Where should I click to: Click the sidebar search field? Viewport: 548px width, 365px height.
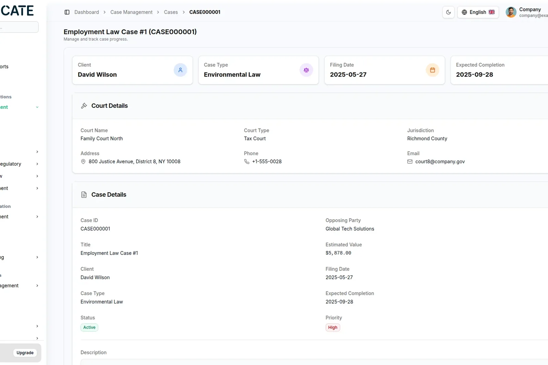click(x=19, y=27)
